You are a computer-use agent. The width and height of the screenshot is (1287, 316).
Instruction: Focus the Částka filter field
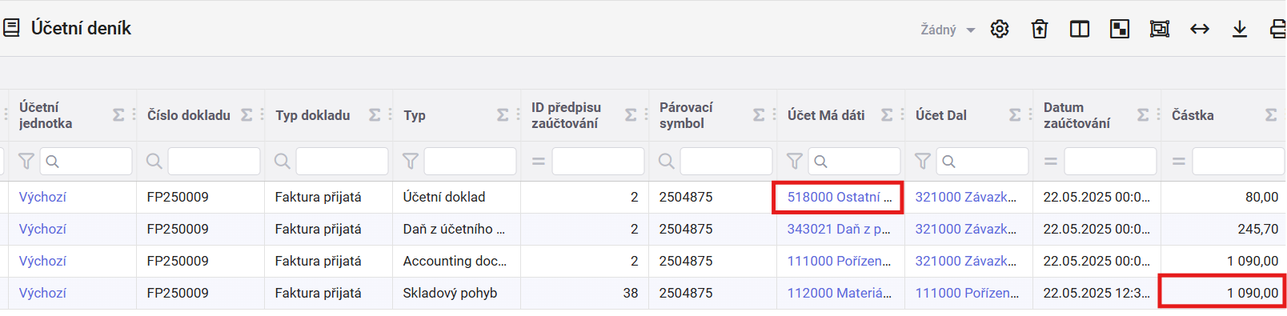coord(1239,162)
